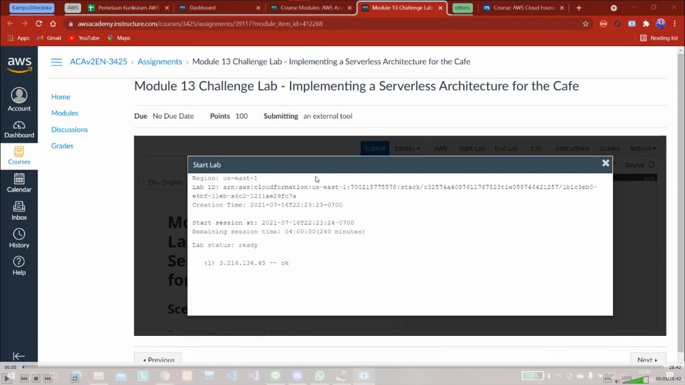Click the ACAv2EN-3425 breadcrumb link
Image resolution: width=685 pixels, height=385 pixels.
click(98, 61)
